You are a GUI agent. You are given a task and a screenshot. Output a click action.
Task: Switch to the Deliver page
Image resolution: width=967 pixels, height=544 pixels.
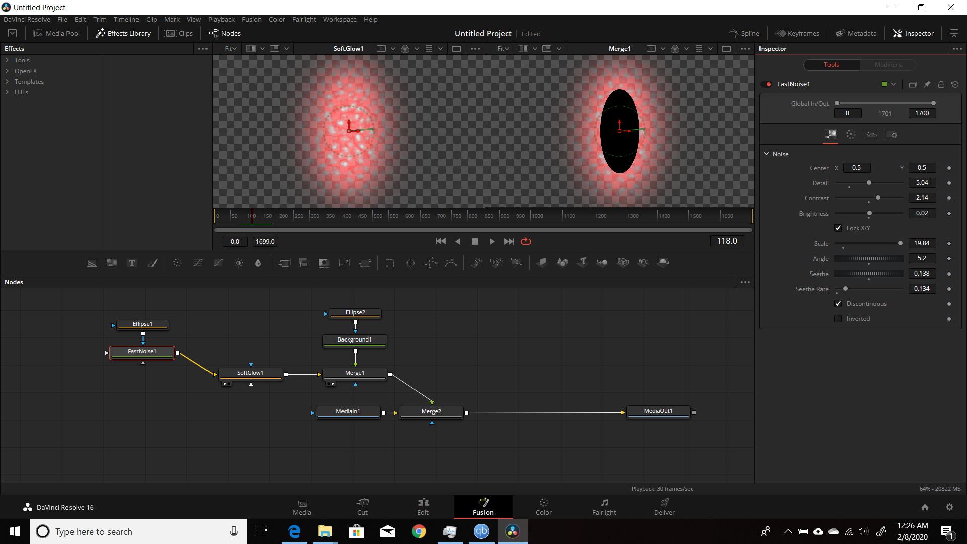[664, 507]
